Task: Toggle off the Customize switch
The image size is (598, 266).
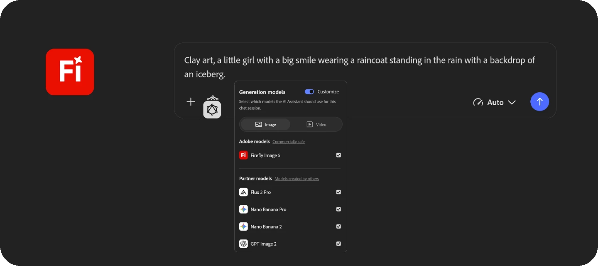Action: pos(309,92)
